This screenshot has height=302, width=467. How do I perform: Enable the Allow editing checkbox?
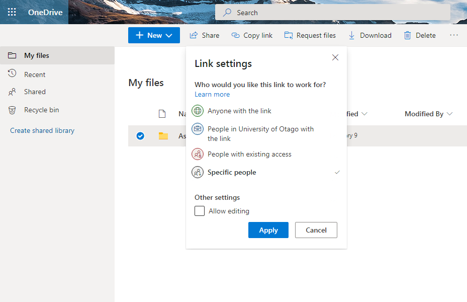pos(200,211)
